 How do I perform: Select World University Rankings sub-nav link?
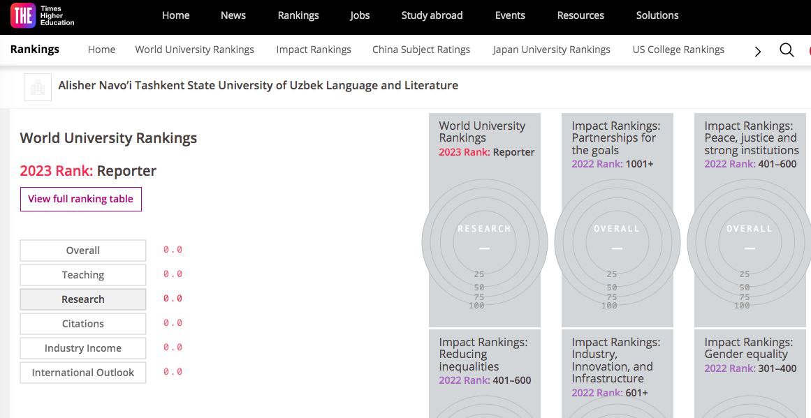pos(194,50)
